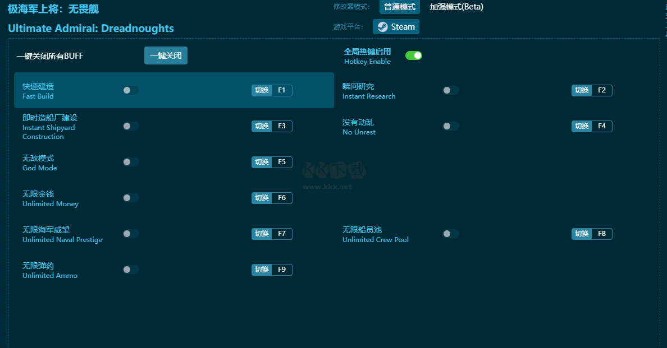Viewport: 667px width, 348px height.
Task: Click the F7 hotkey field
Action: [282, 234]
